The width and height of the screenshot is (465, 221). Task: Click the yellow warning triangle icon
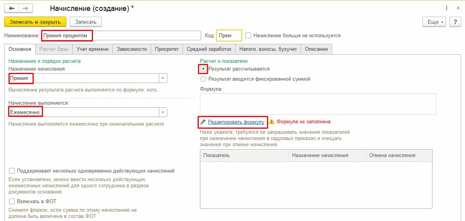click(271, 121)
